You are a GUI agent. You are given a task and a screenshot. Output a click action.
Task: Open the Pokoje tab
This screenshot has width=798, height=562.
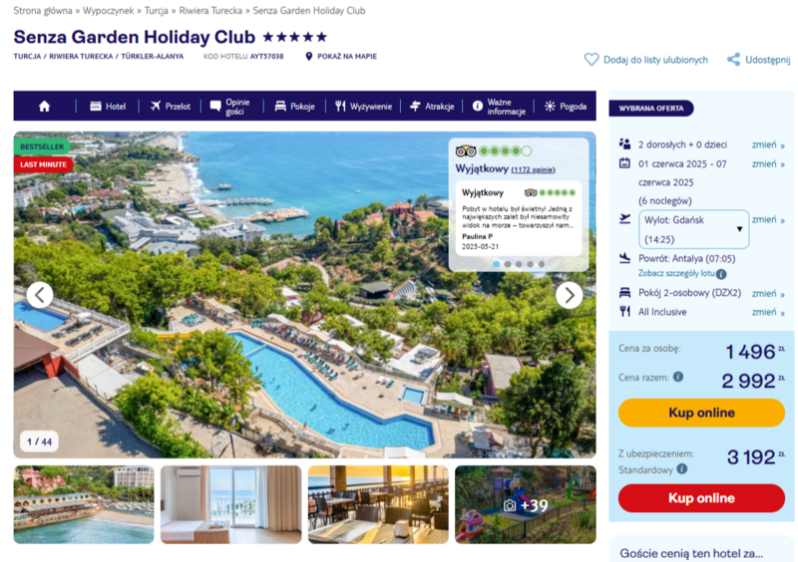point(294,107)
